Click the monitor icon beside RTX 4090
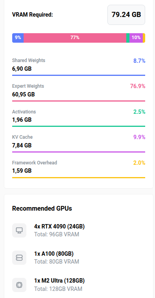 (x=19, y=230)
